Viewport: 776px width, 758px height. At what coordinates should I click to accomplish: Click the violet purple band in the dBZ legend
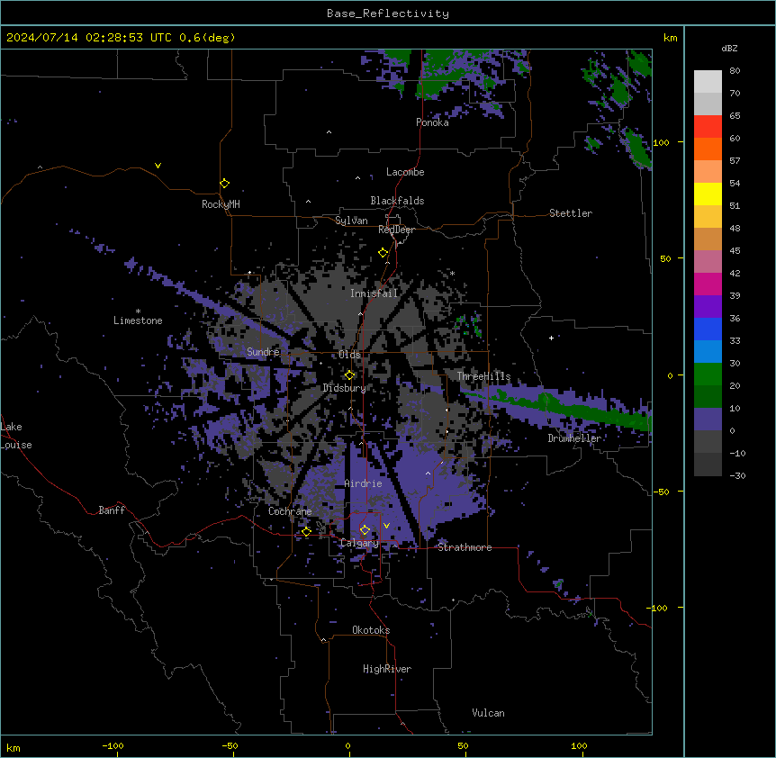pos(708,307)
